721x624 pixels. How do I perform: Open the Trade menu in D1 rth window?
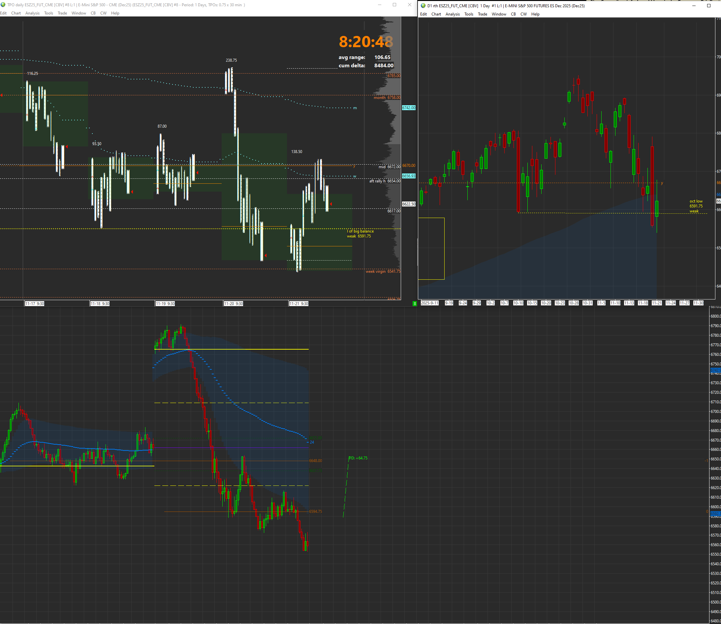tap(483, 14)
